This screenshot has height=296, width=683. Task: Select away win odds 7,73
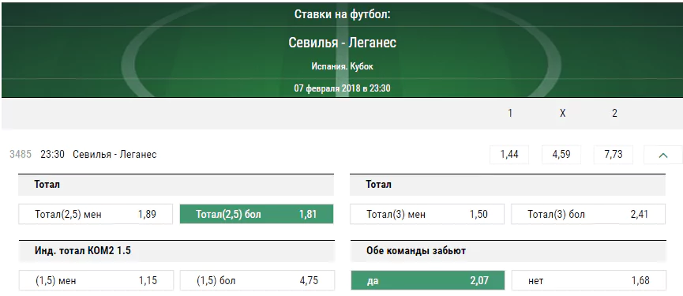point(614,155)
